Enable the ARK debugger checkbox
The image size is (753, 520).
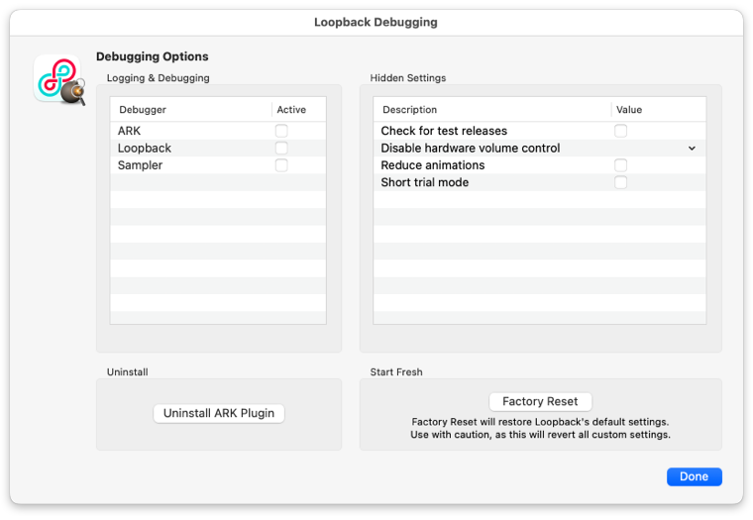281,131
